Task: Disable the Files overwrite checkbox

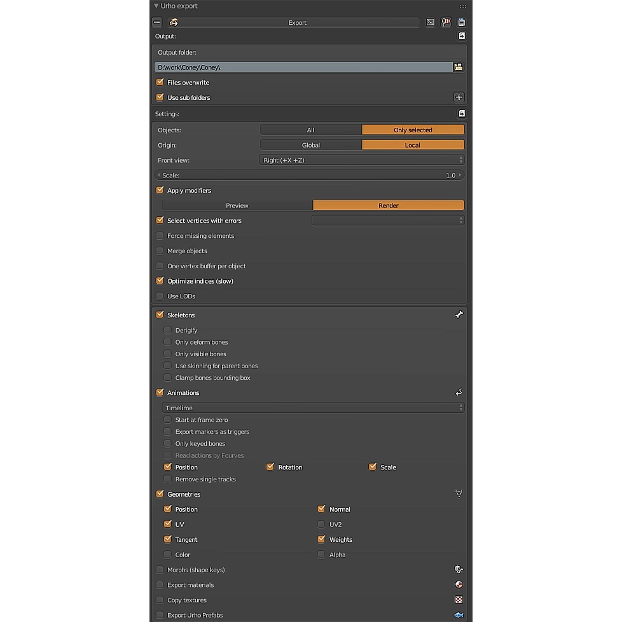Action: tap(160, 82)
